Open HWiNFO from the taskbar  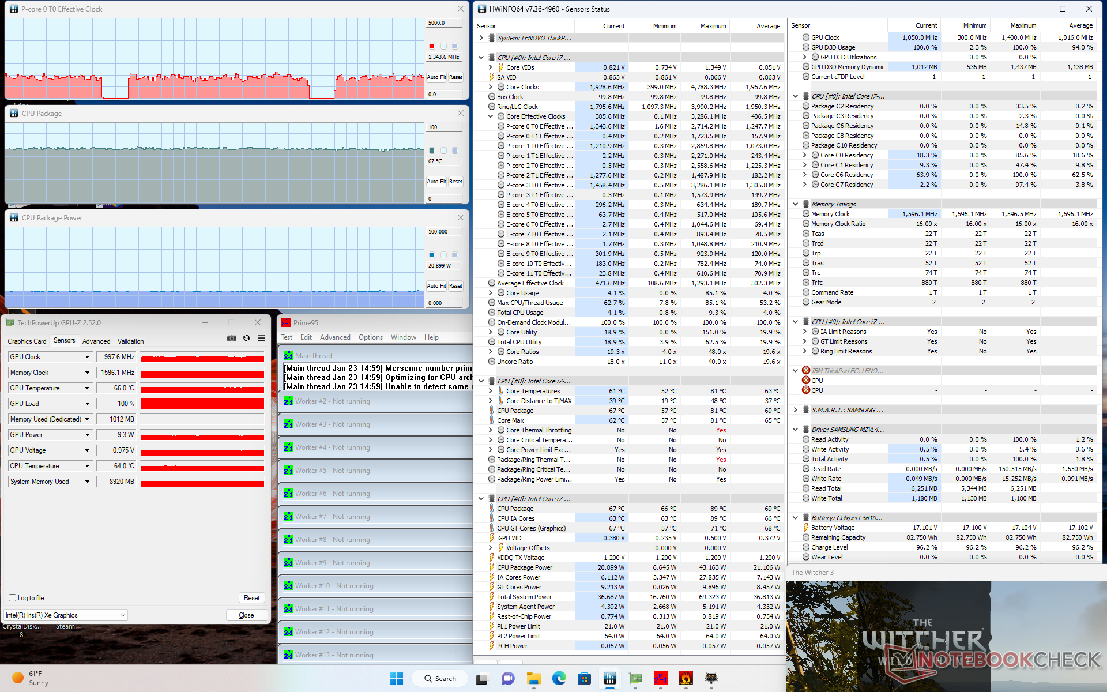coord(609,679)
